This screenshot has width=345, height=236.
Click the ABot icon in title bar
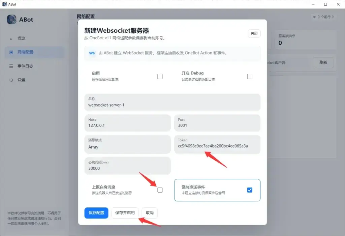pos(4,4)
